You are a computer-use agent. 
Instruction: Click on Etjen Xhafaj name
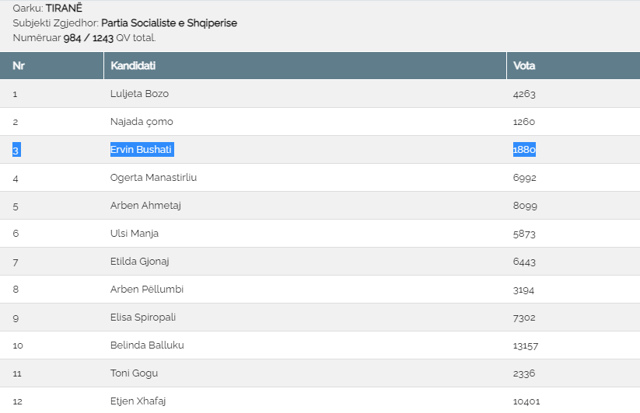[x=138, y=401]
